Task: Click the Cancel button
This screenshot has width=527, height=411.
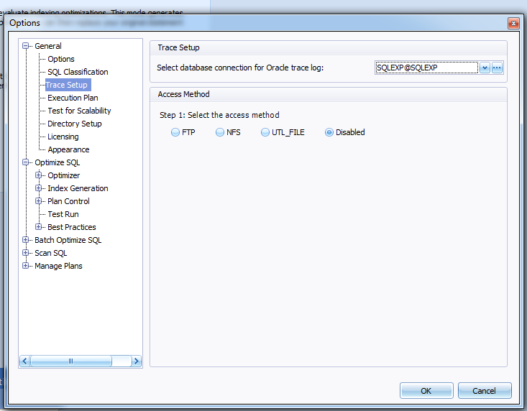Action: point(484,391)
